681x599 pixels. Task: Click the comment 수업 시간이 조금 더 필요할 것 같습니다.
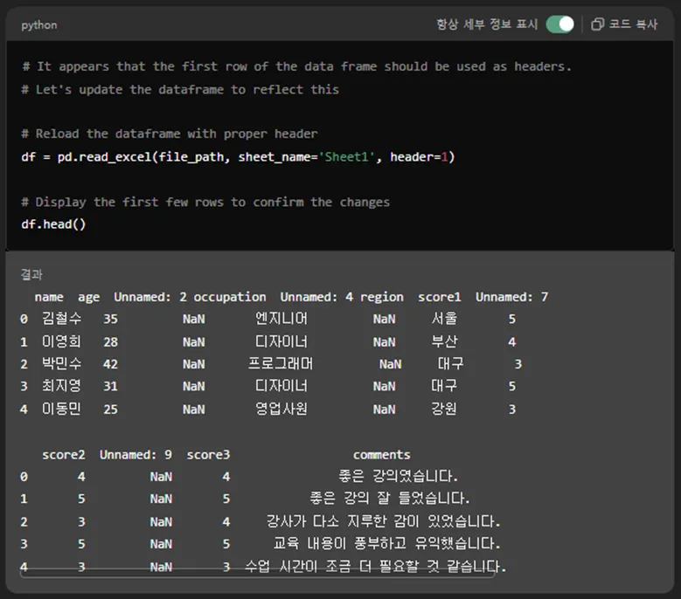(376, 567)
